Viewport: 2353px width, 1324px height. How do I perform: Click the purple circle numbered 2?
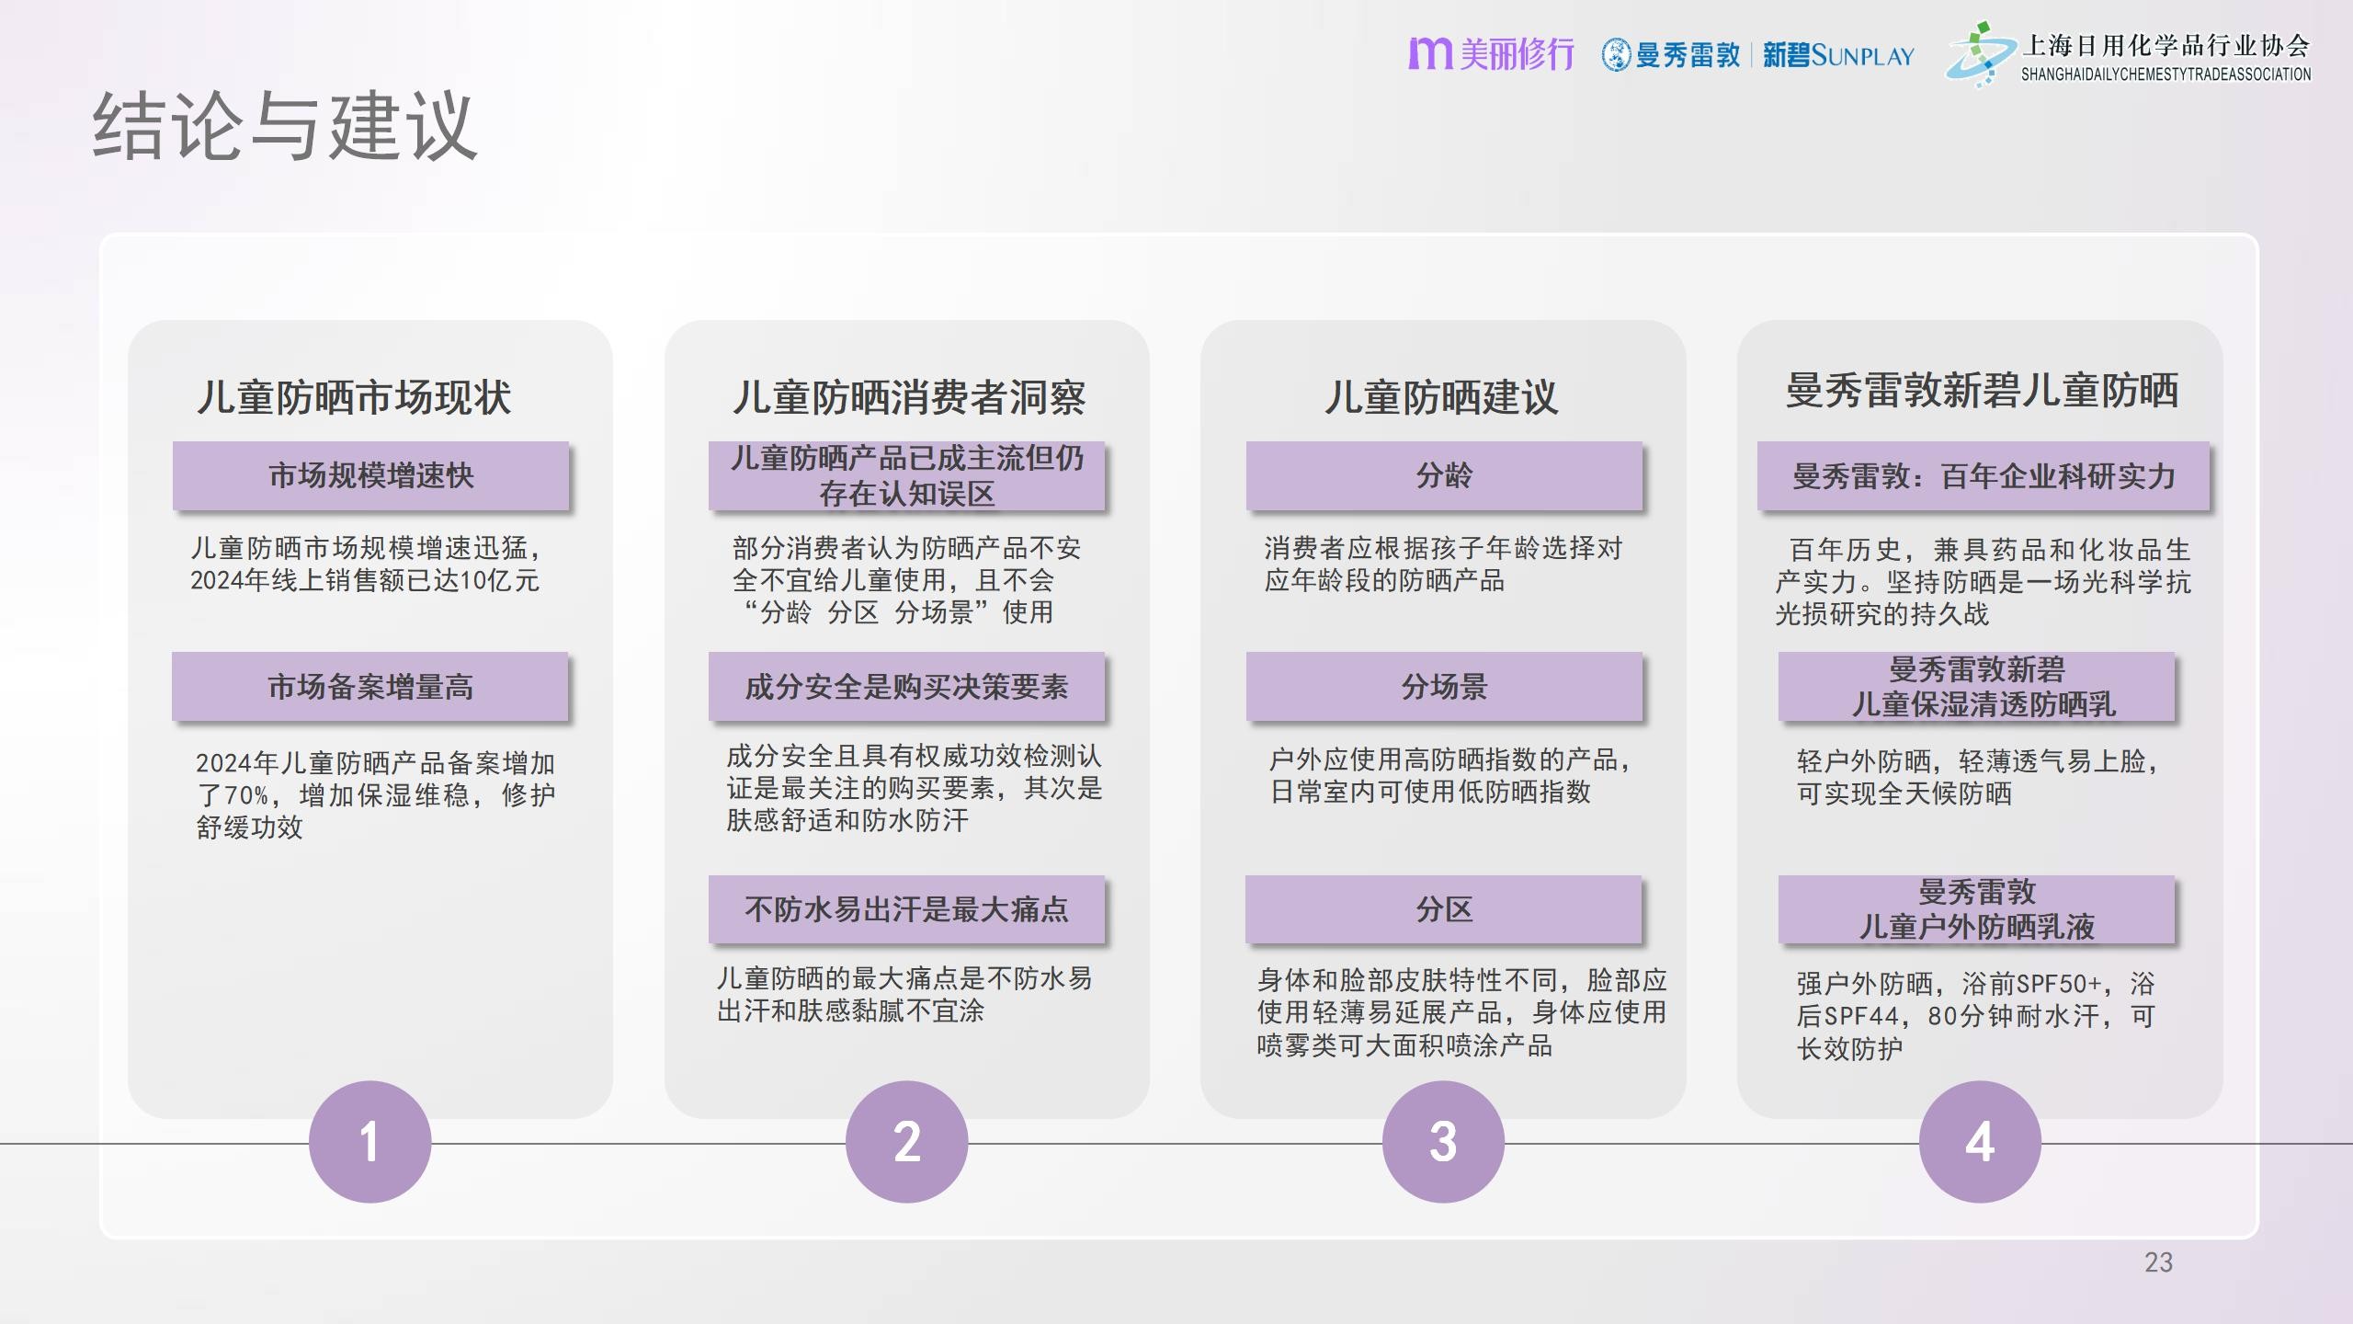[906, 1141]
